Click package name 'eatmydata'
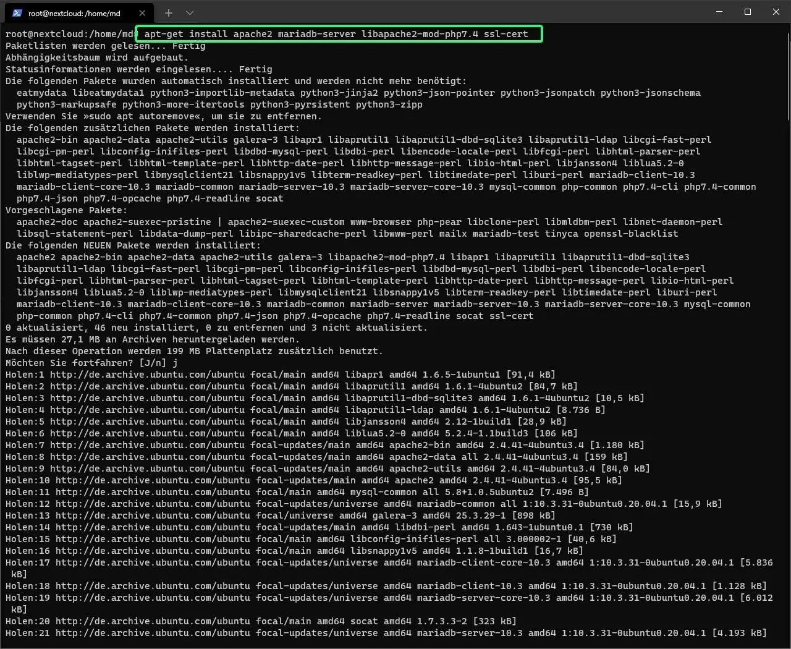The width and height of the screenshot is (791, 649). click(41, 93)
